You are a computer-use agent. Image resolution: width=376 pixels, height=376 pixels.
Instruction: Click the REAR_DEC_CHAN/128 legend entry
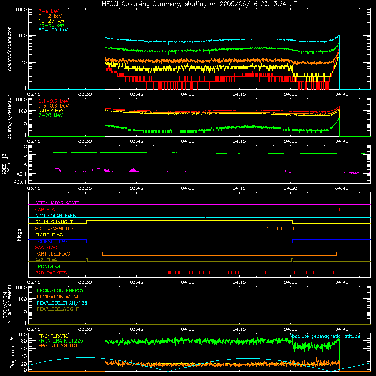coord(62,303)
